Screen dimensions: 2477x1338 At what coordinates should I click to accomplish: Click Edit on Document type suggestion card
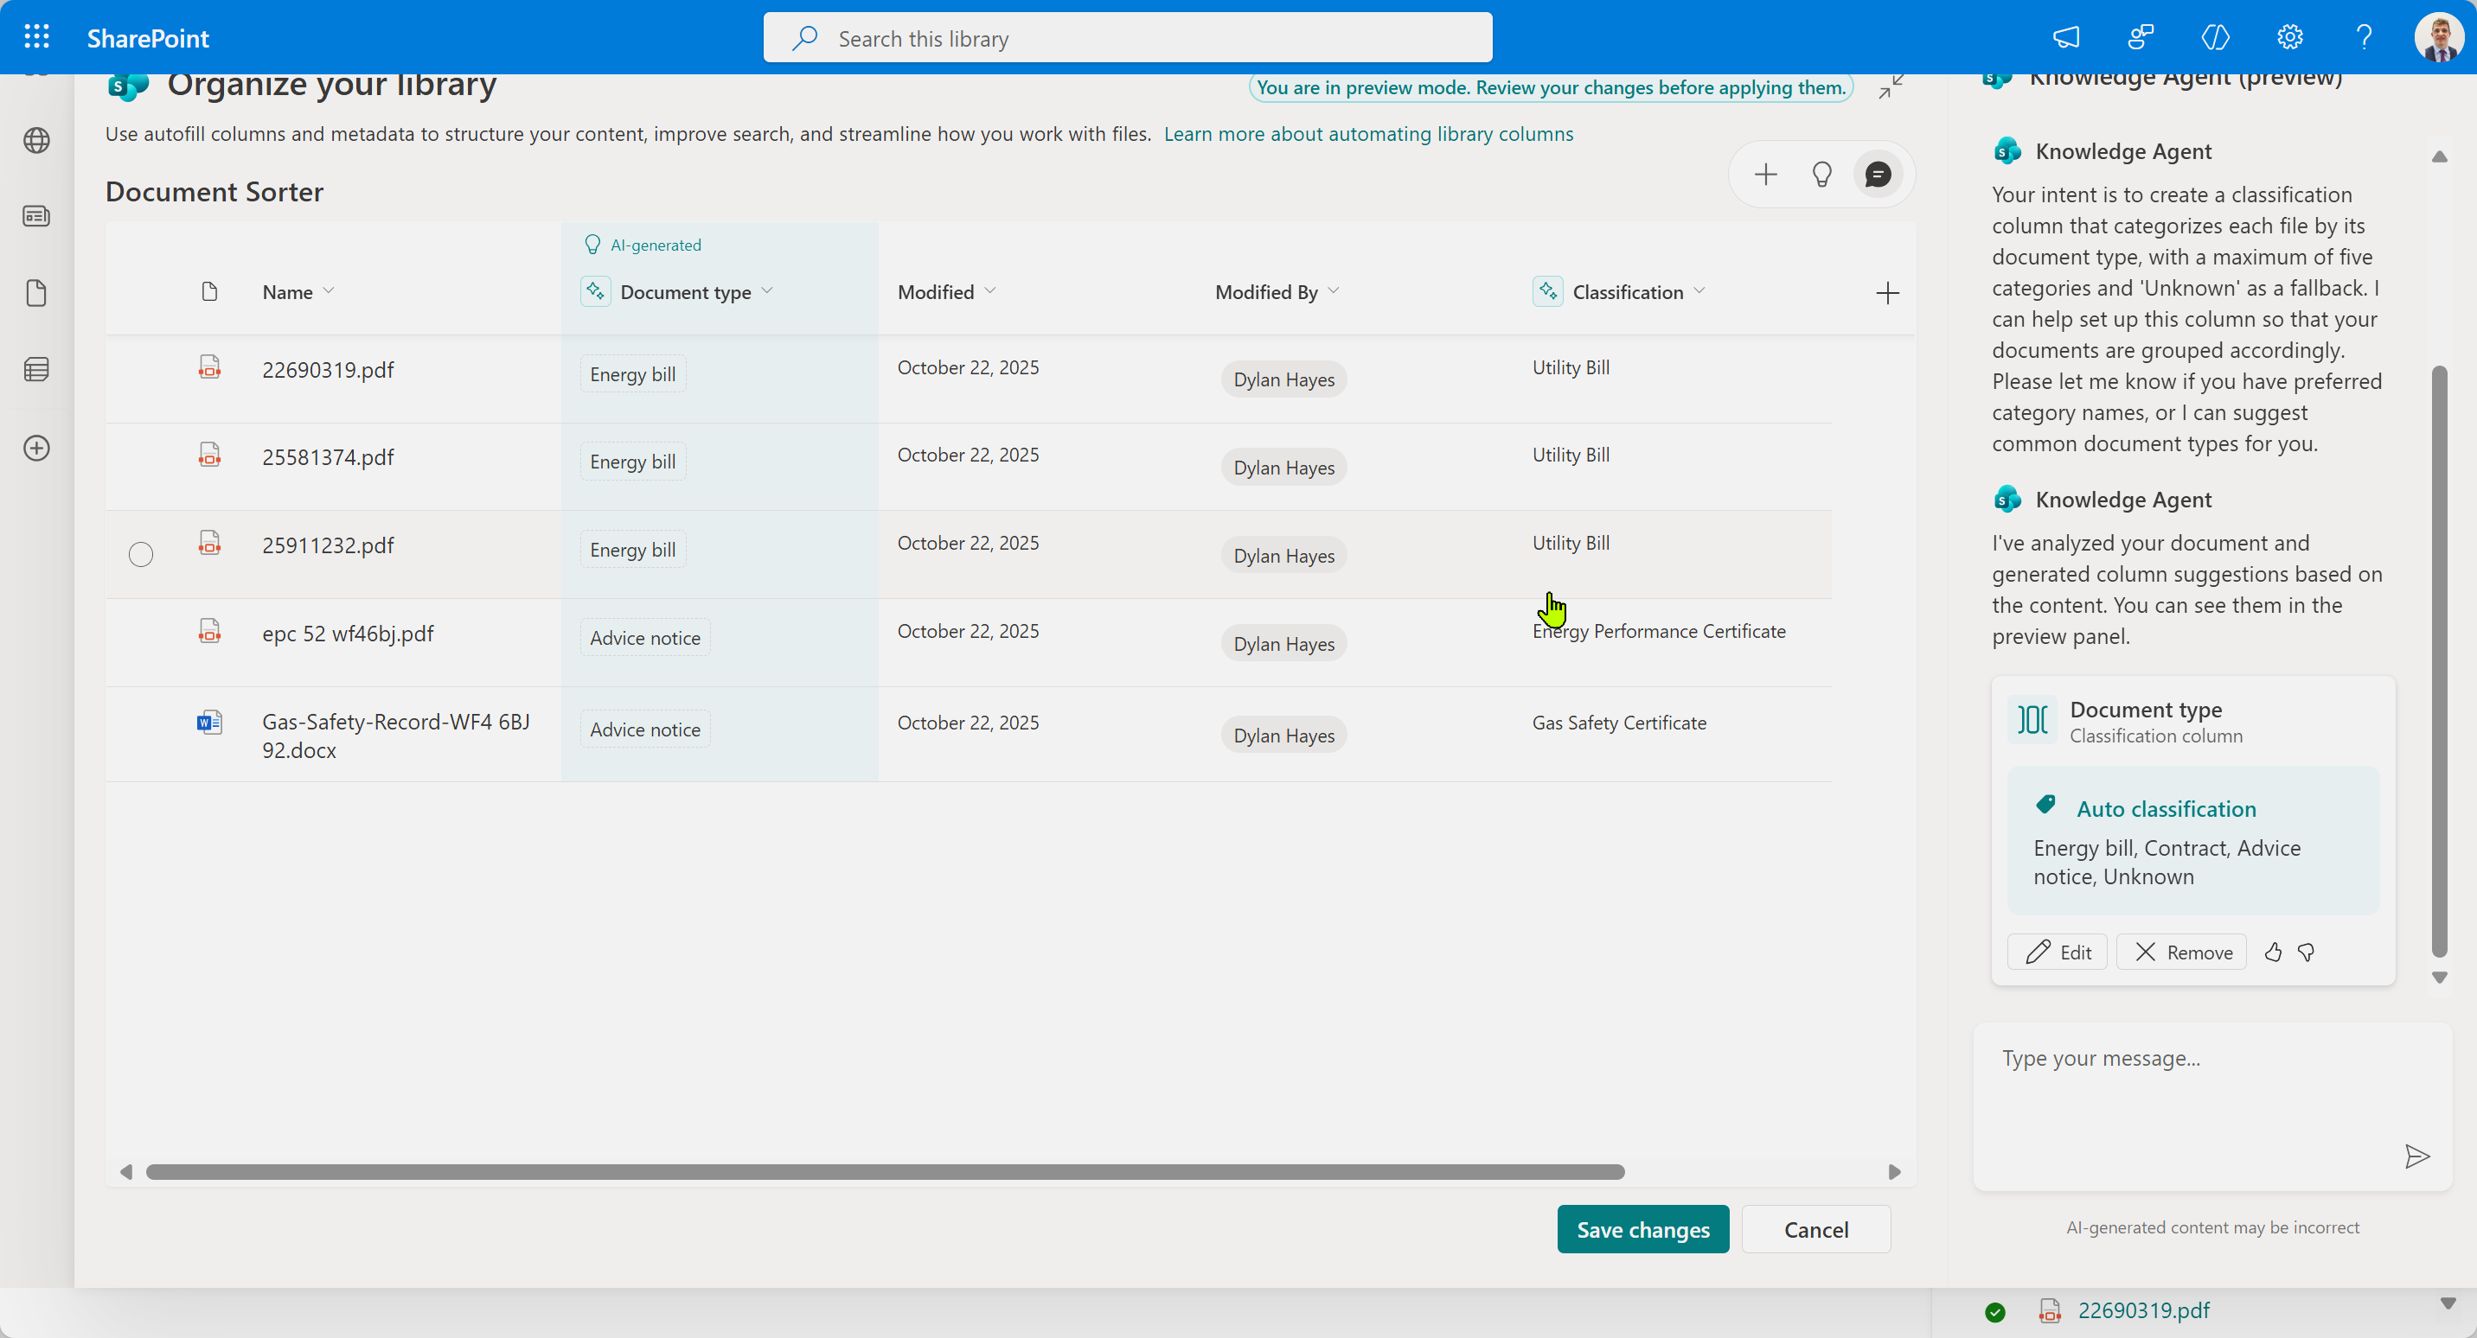tap(2058, 952)
